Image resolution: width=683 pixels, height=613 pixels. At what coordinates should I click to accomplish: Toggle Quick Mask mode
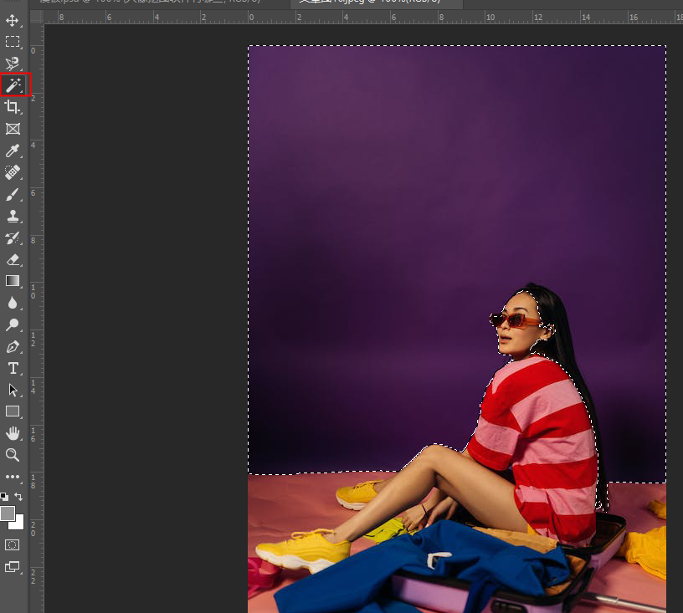[x=13, y=544]
